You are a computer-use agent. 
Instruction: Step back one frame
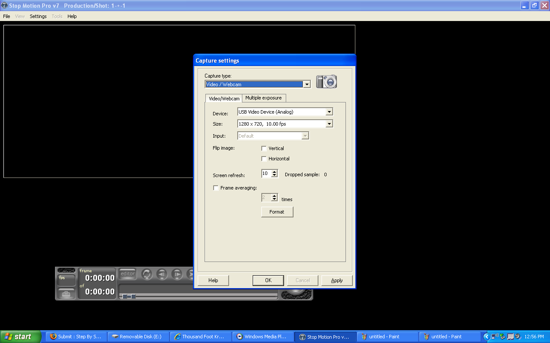click(162, 274)
